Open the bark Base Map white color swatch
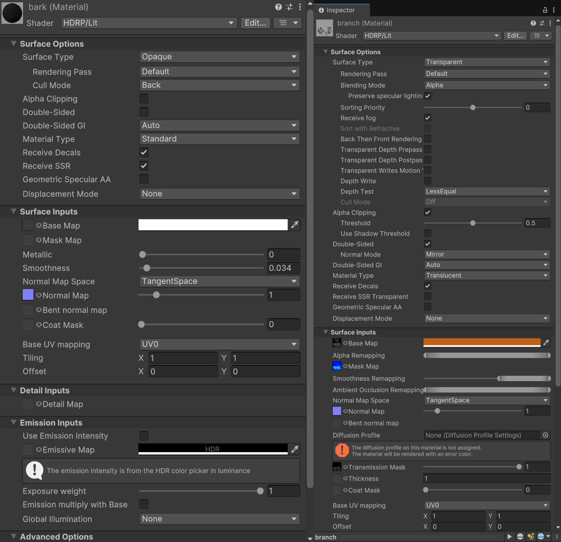The width and height of the screenshot is (561, 542). pyautogui.click(x=213, y=225)
